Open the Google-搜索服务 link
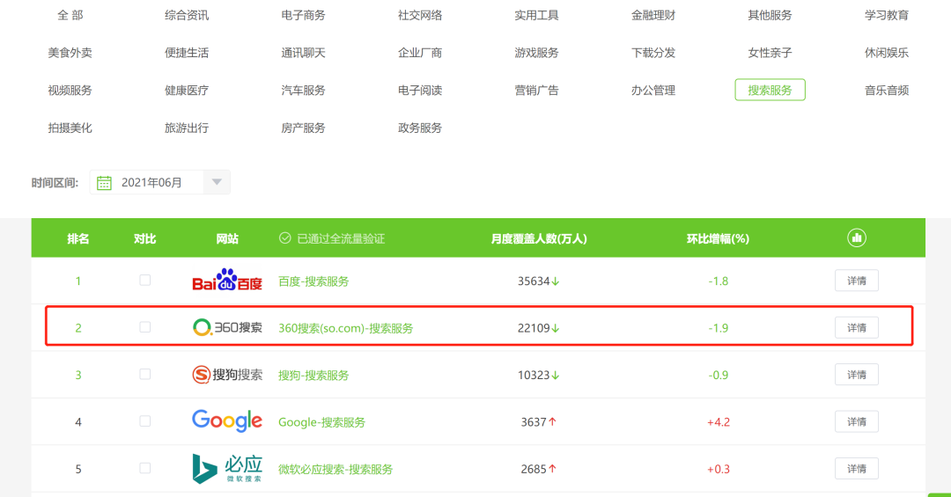 pyautogui.click(x=321, y=422)
